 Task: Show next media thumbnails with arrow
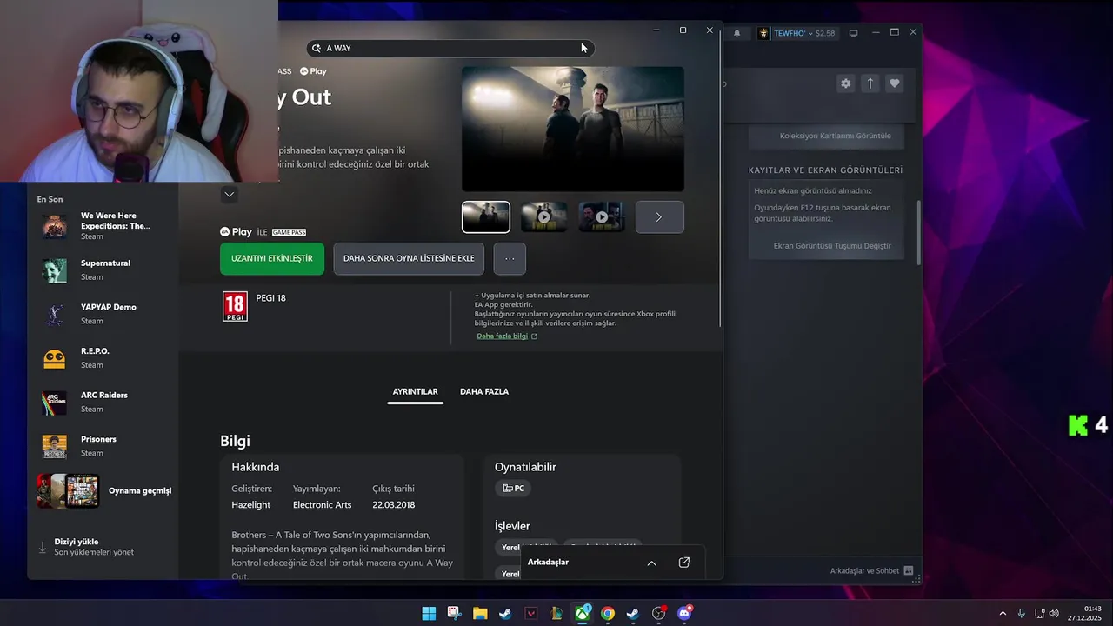[x=659, y=217]
